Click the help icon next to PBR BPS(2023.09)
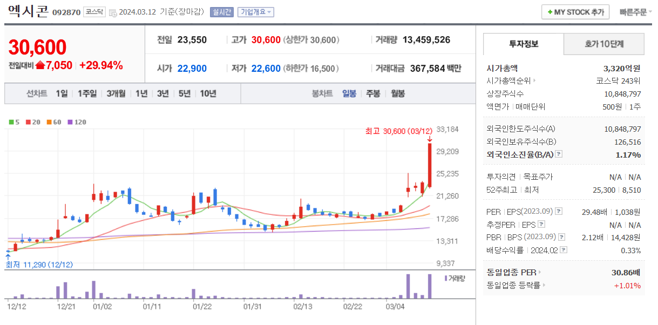Viewport: 658px width, 325px height. tap(562, 237)
